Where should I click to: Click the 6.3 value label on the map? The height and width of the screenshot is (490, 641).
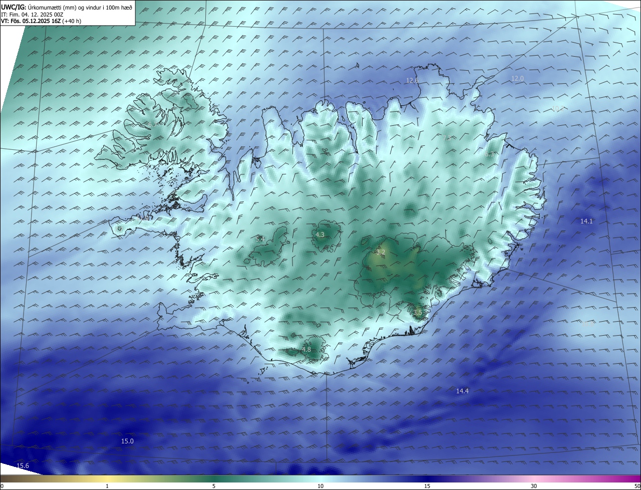pyautogui.click(x=489, y=155)
